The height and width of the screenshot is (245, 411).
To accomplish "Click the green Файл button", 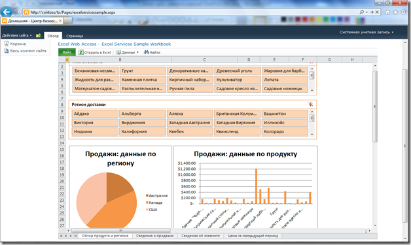I will 67,52.
